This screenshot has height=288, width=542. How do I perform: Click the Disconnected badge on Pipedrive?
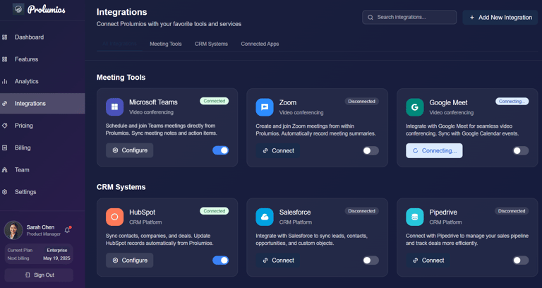(x=512, y=211)
